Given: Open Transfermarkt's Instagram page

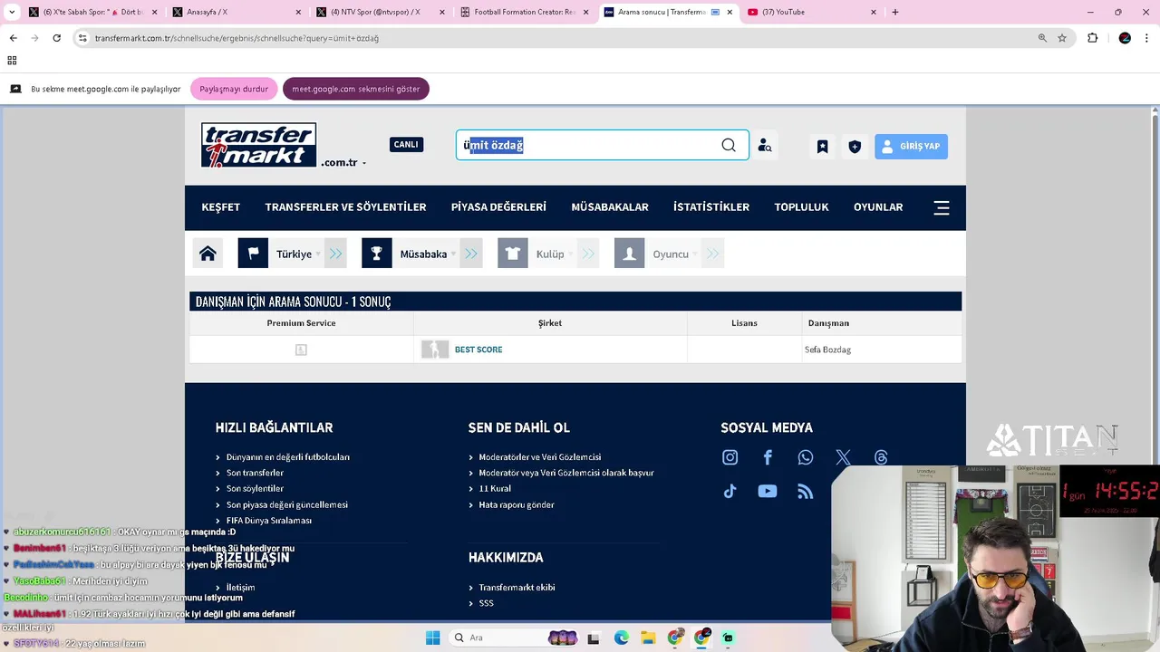Looking at the screenshot, I should coord(730,457).
